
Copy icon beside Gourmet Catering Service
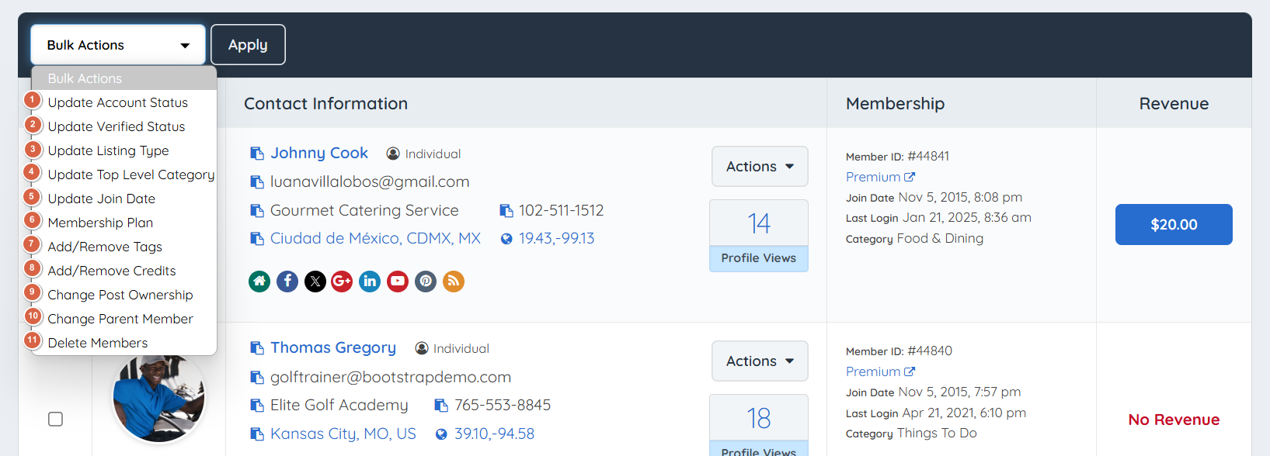click(x=257, y=211)
